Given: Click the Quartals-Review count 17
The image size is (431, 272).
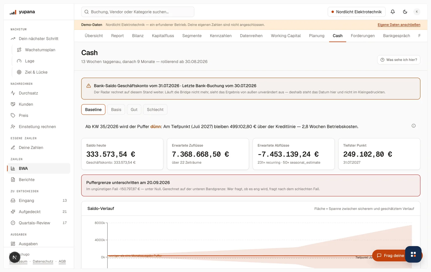Looking at the screenshot, I should pos(65,223).
